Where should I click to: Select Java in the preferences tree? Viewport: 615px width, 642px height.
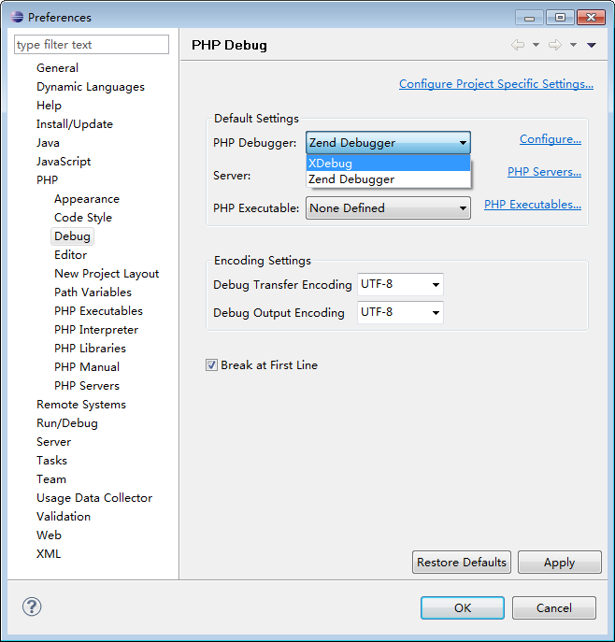click(x=48, y=143)
